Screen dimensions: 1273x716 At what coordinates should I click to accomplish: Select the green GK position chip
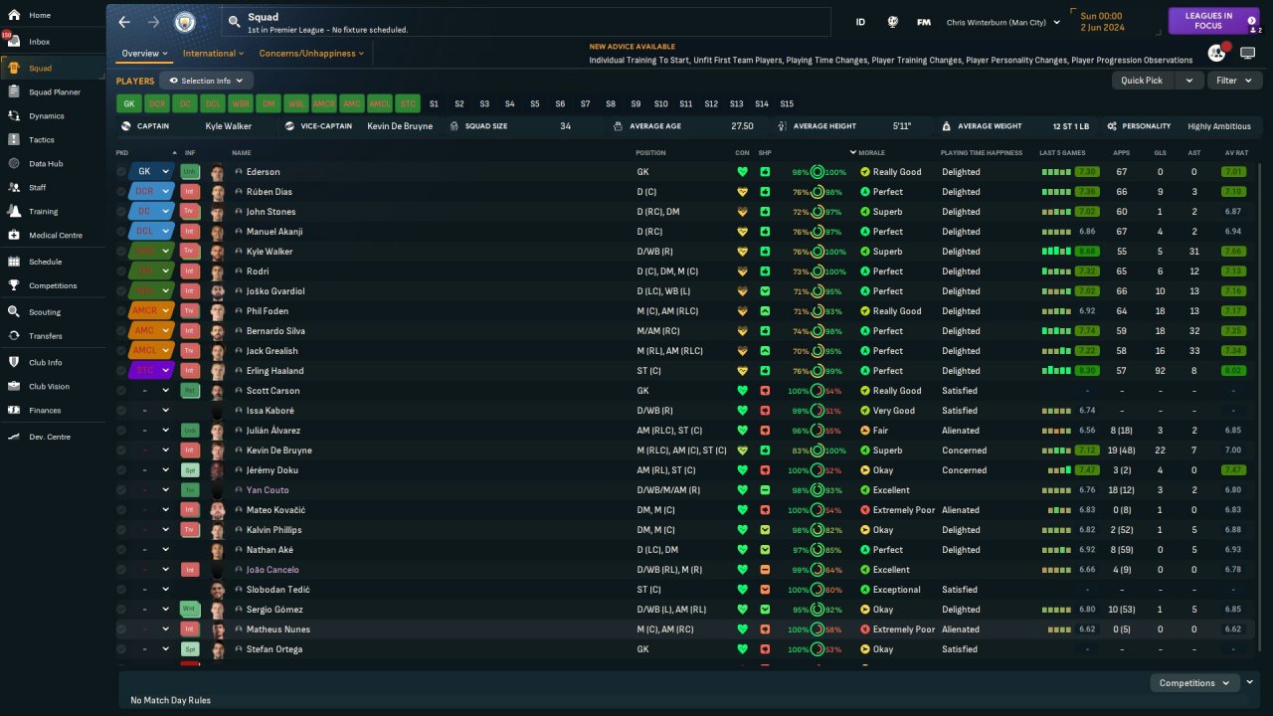129,103
